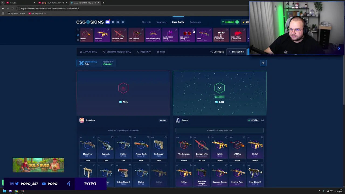The width and height of the screenshot is (345, 194).
Task: Open a new browser tab
Action: [x=103, y=3]
